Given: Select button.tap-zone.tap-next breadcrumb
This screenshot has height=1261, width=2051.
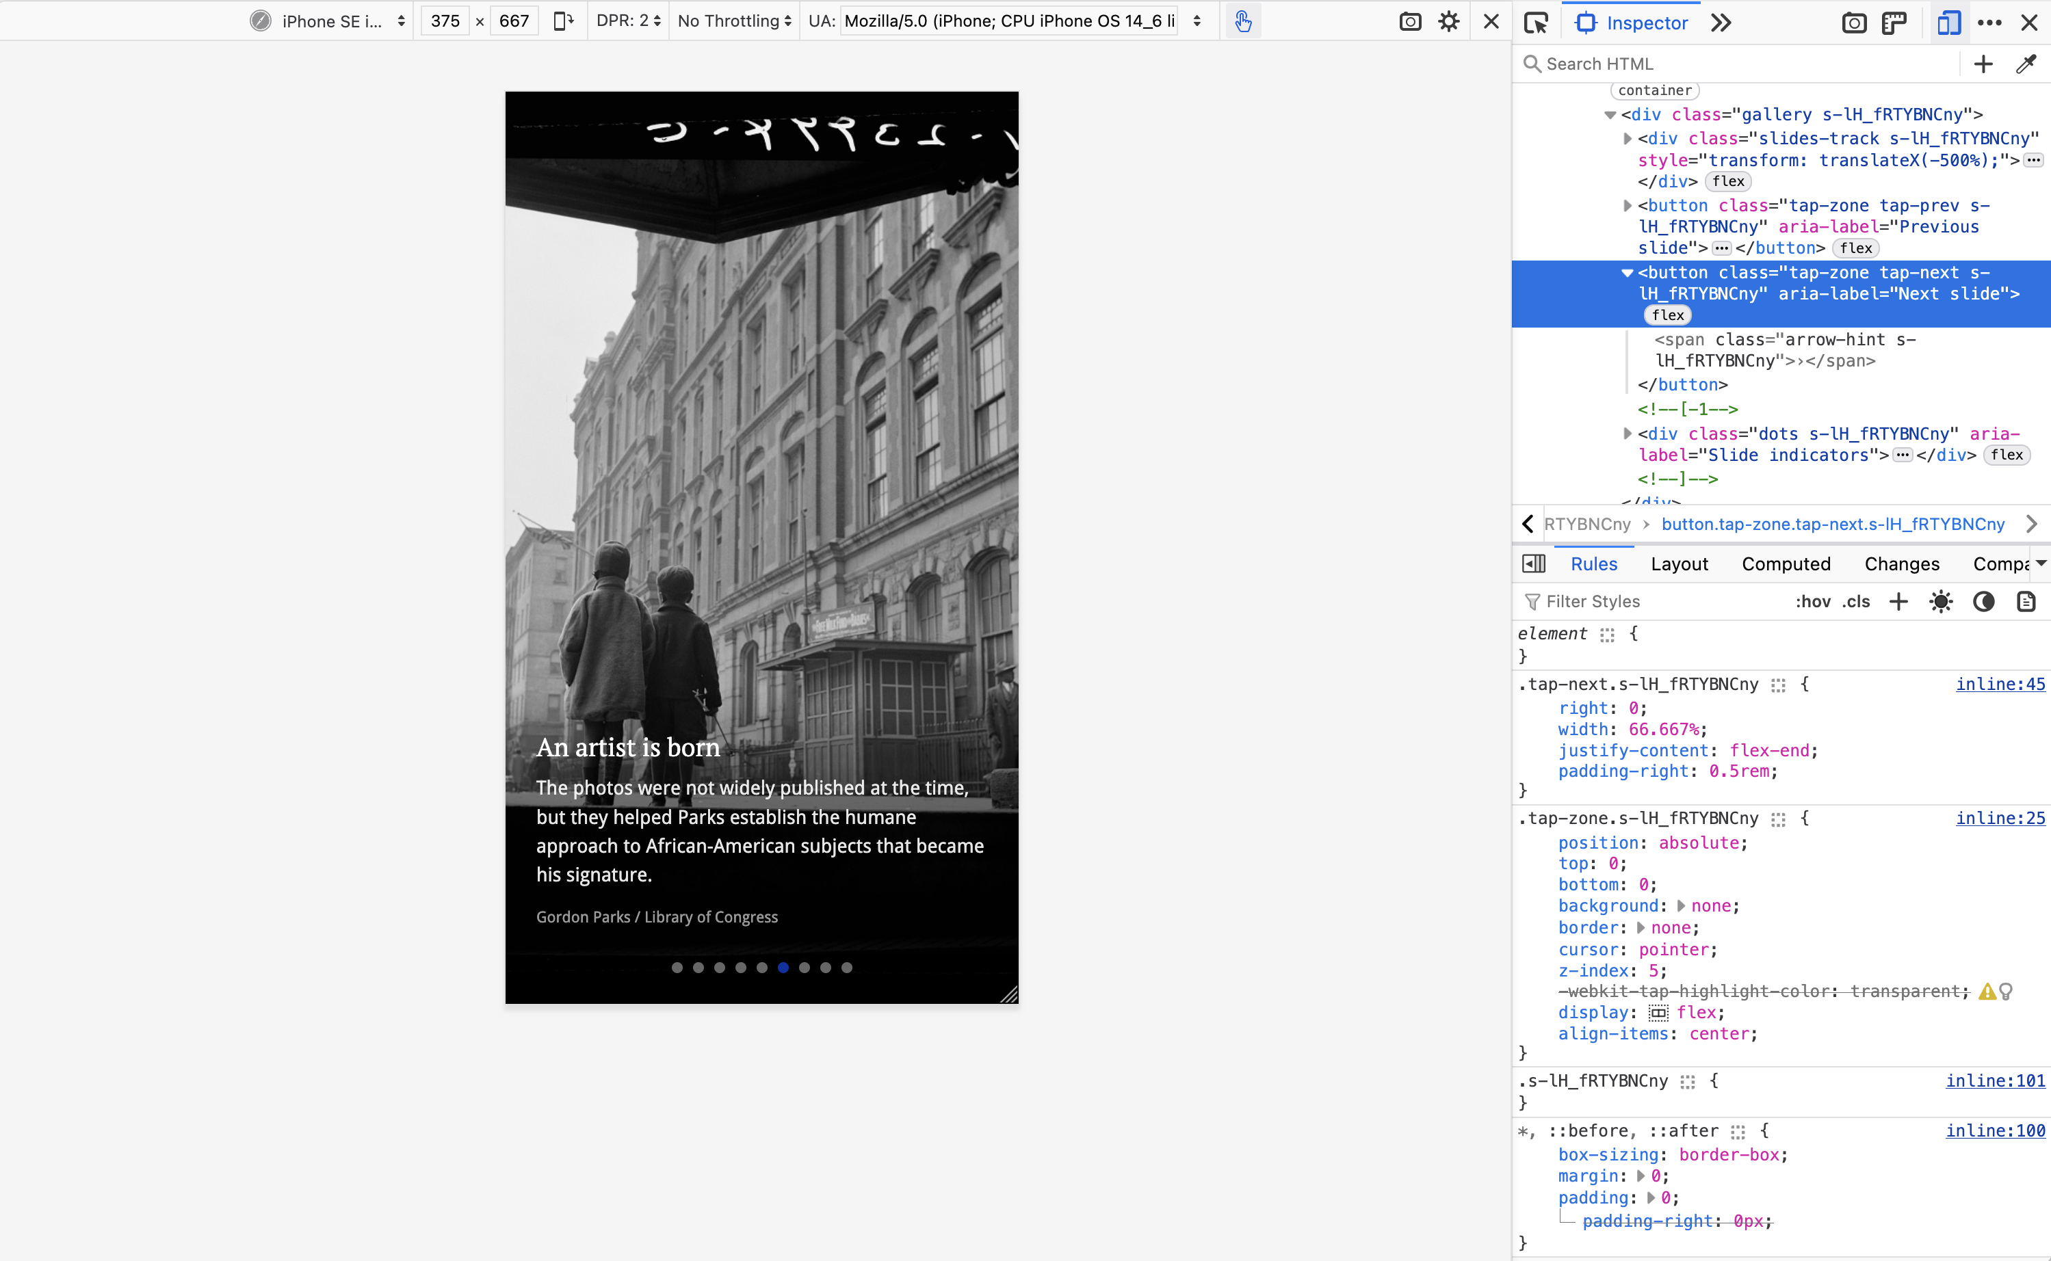Looking at the screenshot, I should point(1833,524).
